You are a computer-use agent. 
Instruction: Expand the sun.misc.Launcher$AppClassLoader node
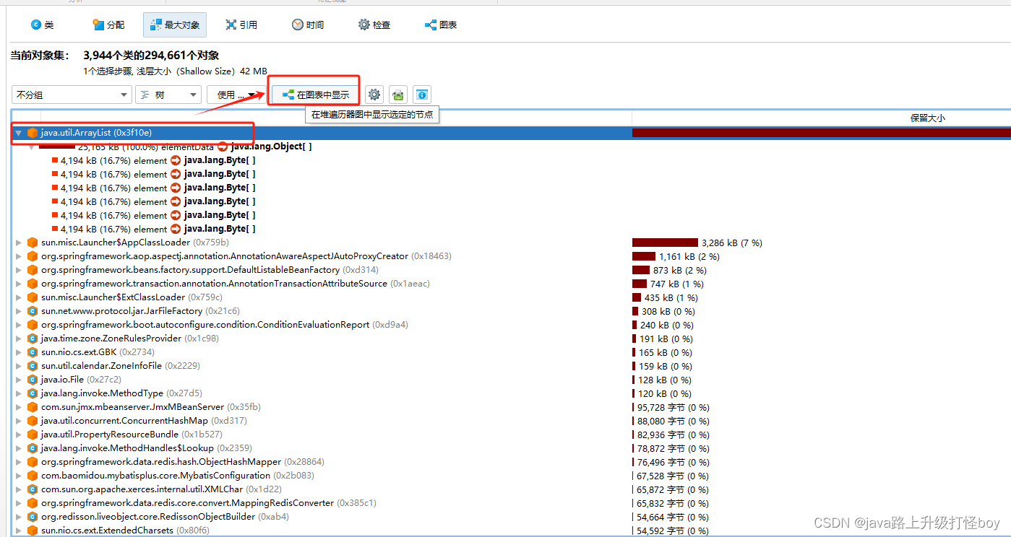point(19,243)
